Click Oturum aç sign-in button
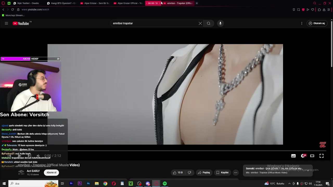This screenshot has width=333, height=187. coord(317,23)
